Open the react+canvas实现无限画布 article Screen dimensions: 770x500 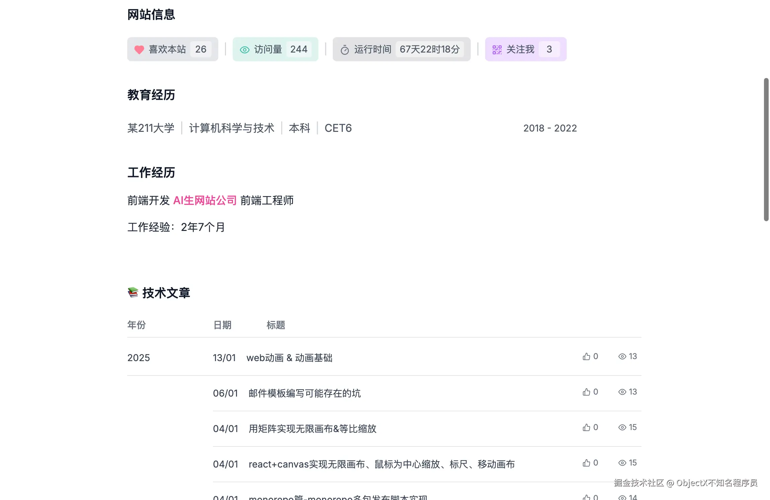[381, 464]
